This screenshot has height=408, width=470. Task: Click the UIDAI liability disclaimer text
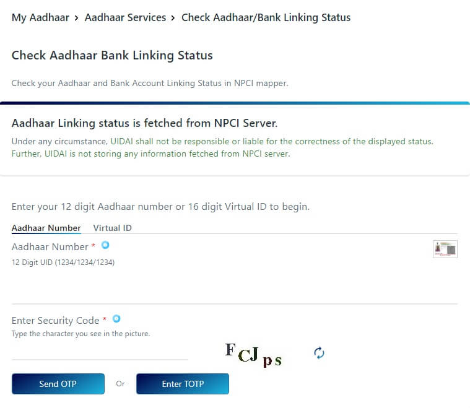pos(222,147)
